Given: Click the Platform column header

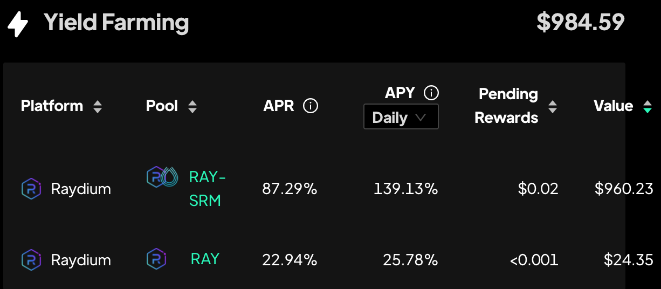Looking at the screenshot, I should (x=52, y=106).
